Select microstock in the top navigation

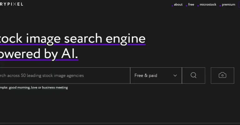(208, 5)
